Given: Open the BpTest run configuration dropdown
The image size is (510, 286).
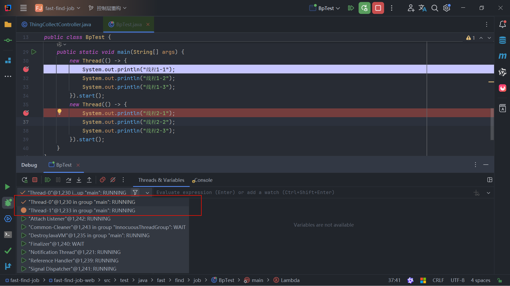Looking at the screenshot, I should click(325, 8).
